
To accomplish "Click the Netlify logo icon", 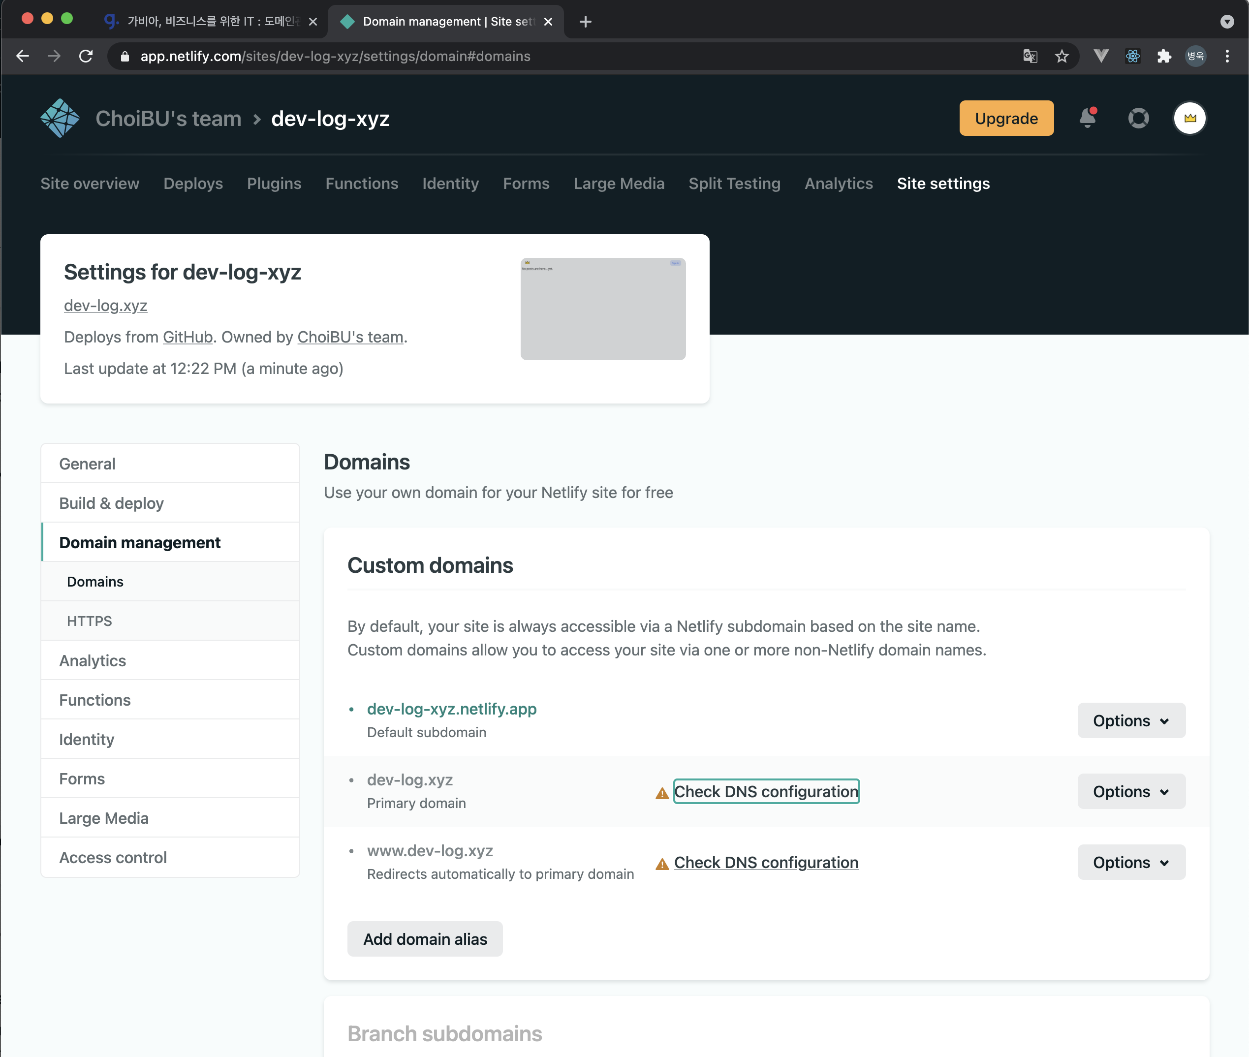I will [x=60, y=118].
